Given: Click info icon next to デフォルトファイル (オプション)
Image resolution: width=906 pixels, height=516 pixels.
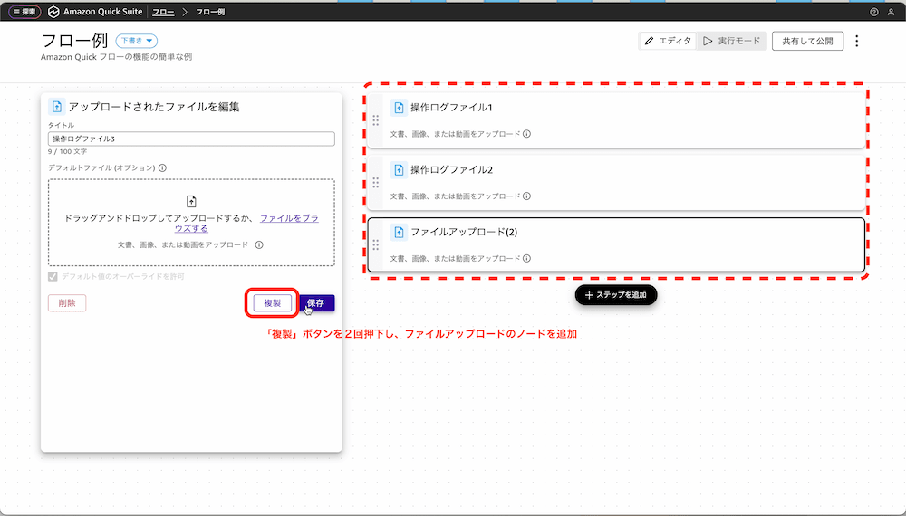Looking at the screenshot, I should [x=162, y=168].
